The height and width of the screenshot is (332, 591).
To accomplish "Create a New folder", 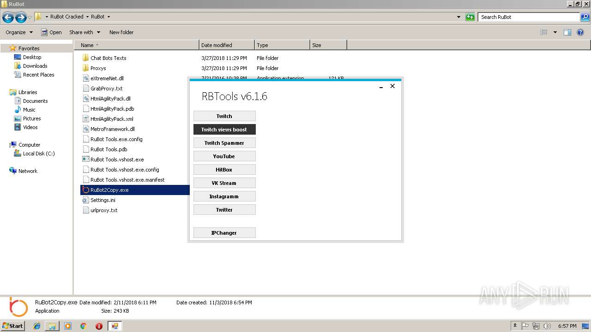I will tap(121, 32).
